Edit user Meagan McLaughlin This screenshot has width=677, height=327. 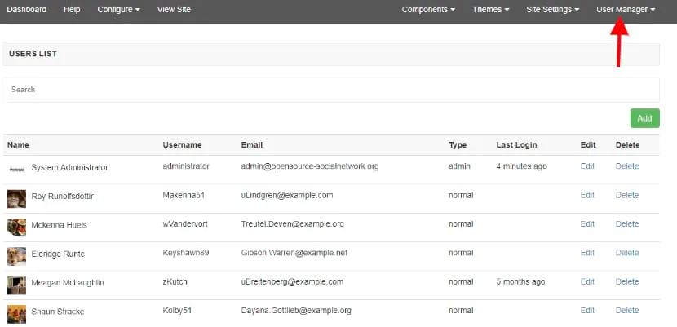point(587,281)
